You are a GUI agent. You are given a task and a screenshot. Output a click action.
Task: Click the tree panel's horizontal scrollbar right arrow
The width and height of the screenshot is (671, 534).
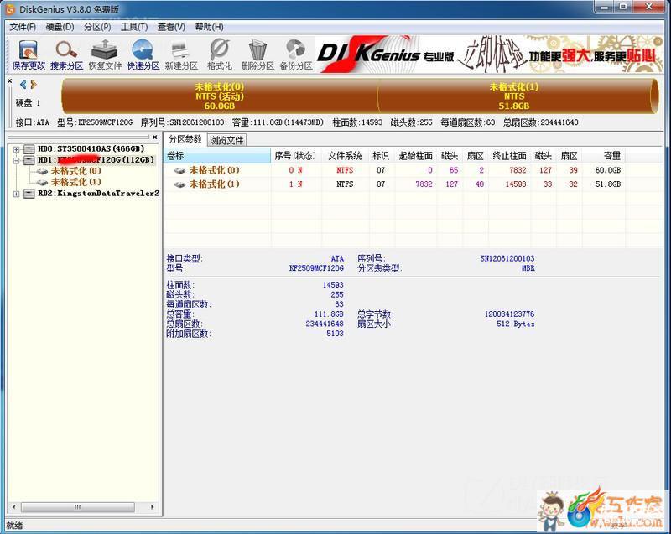pyautogui.click(x=153, y=507)
